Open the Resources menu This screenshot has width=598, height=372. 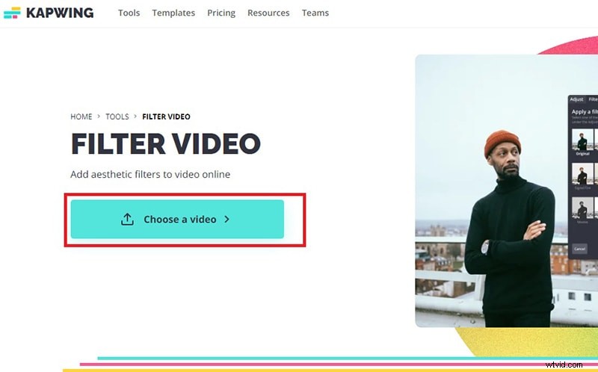268,13
